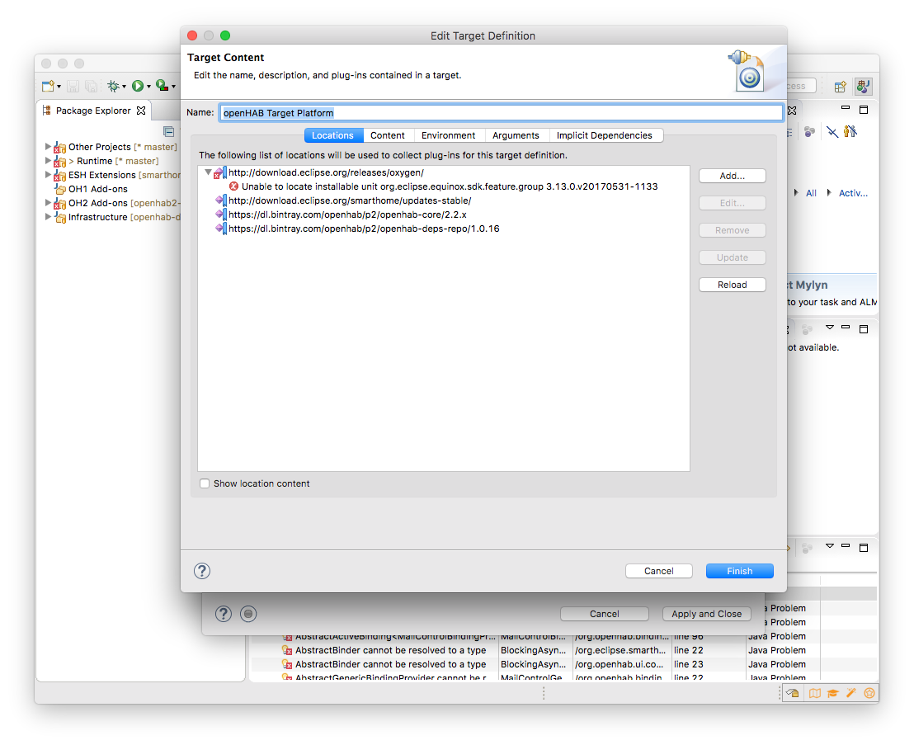Viewport: 914px width, 745px height.
Task: Maximize the Task List view panel
Action: point(864,110)
